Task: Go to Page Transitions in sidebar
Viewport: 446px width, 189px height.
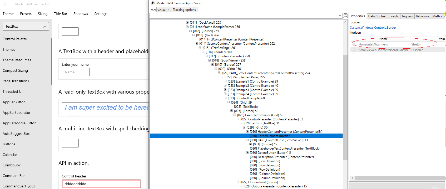Action: tap(16, 81)
